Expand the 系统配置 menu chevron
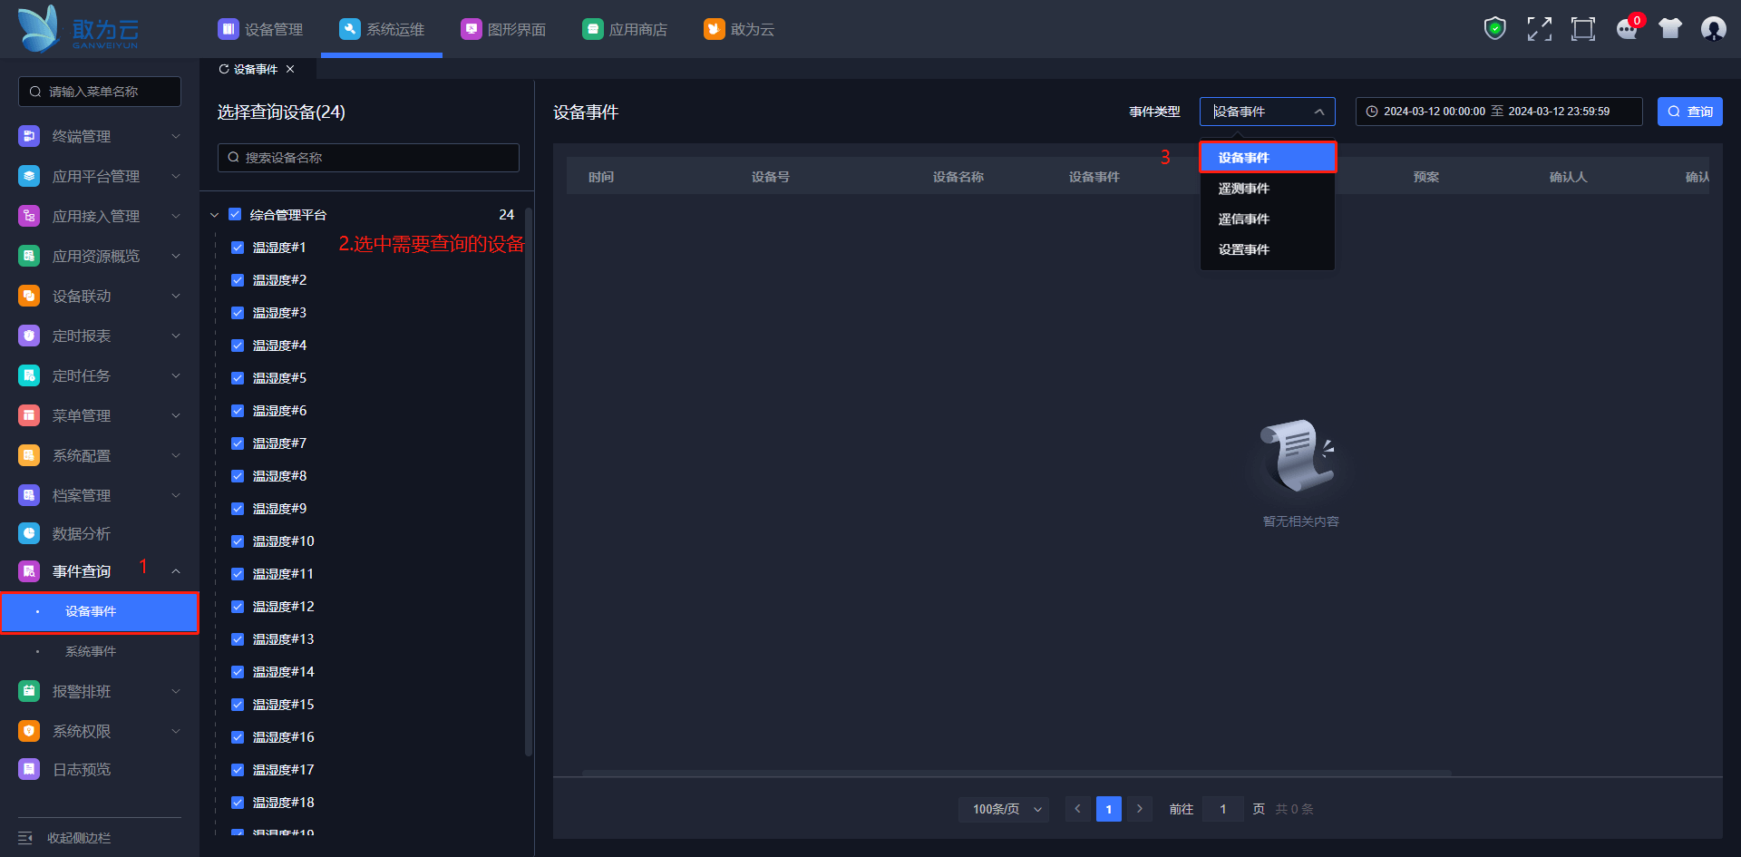Viewport: 1741px width, 857px height. click(176, 455)
